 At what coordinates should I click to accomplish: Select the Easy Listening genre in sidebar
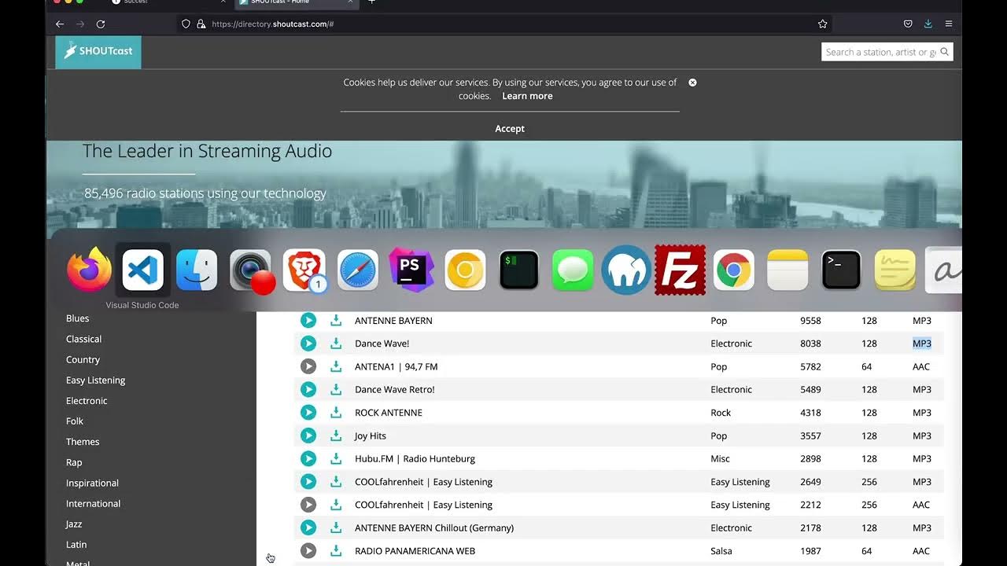pos(95,380)
